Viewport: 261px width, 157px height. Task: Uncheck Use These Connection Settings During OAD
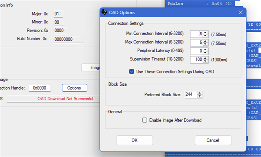click(131, 72)
